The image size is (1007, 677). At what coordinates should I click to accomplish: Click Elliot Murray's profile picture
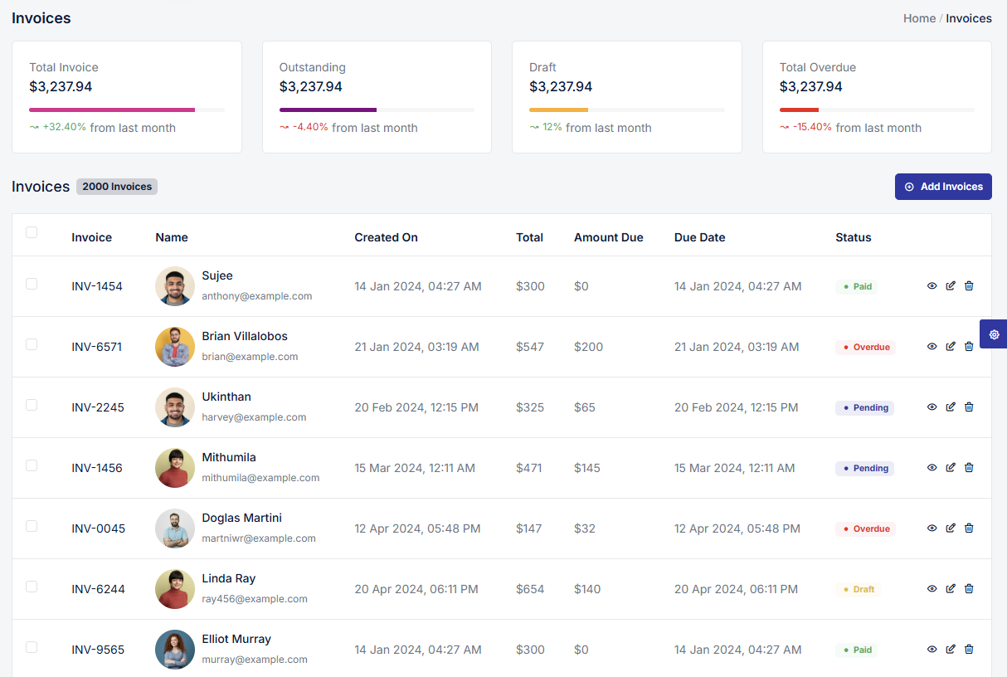click(x=175, y=650)
